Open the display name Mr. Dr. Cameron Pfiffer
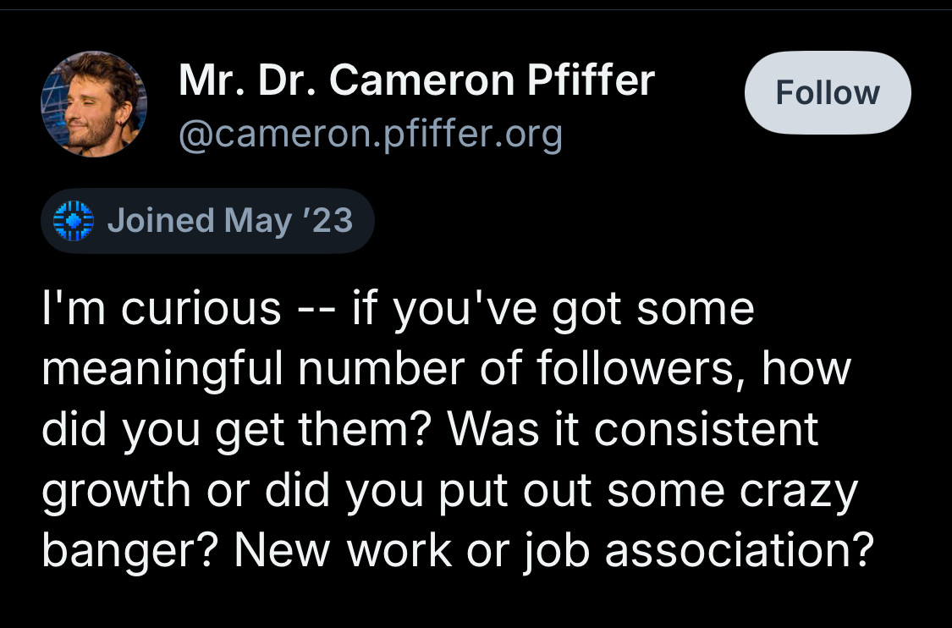This screenshot has width=952, height=628. tap(416, 80)
